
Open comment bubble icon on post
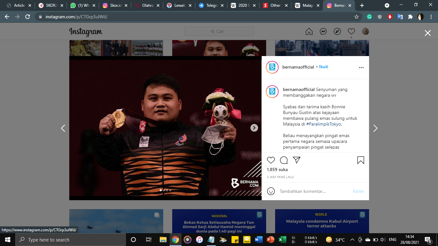click(284, 160)
